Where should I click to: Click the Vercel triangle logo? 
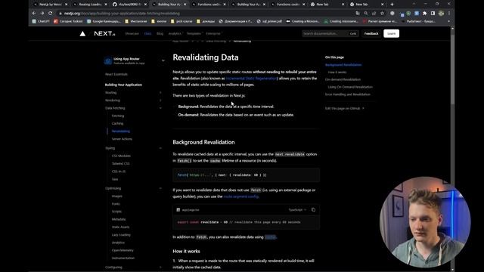coord(82,33)
